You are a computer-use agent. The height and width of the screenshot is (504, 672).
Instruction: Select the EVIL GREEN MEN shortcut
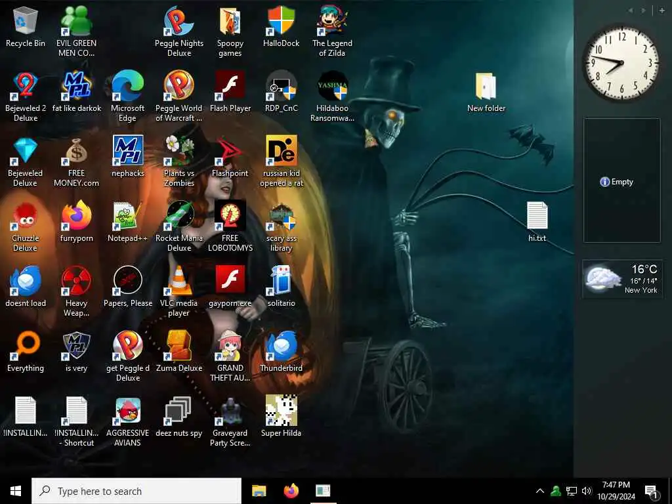(x=76, y=31)
